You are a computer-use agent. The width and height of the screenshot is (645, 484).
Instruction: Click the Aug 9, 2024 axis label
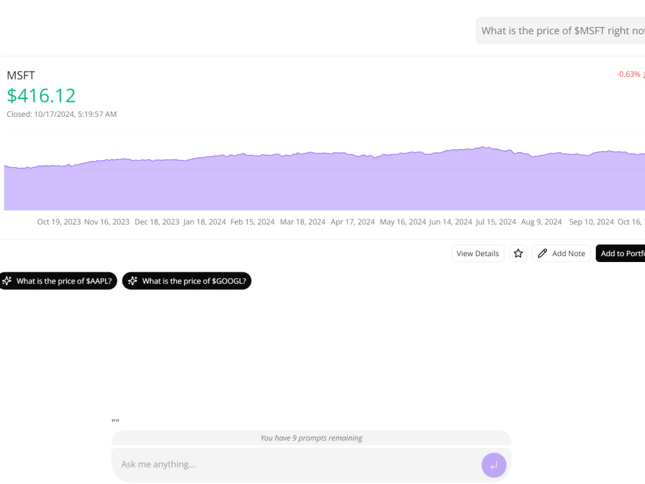click(x=541, y=222)
